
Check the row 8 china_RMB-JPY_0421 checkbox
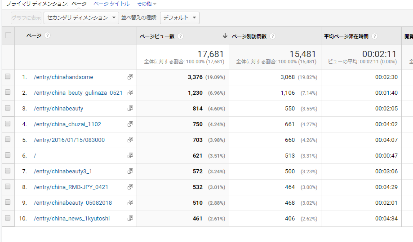click(x=8, y=186)
